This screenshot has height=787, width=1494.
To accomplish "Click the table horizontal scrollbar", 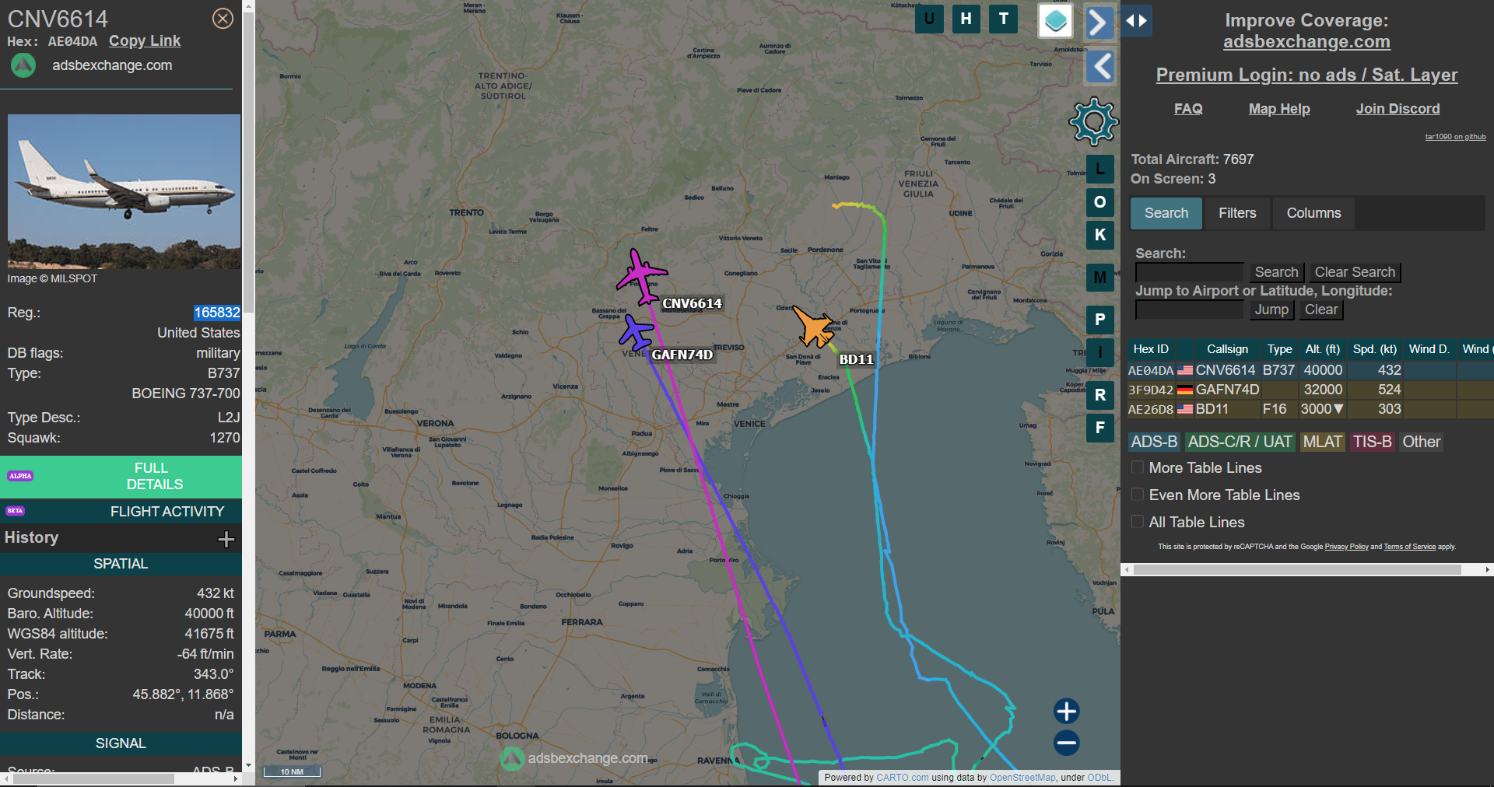I will (1297, 570).
